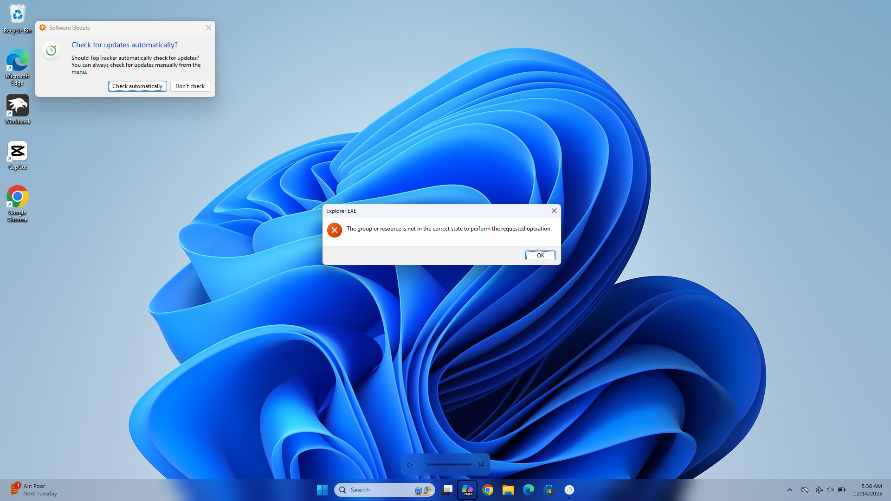Image resolution: width=891 pixels, height=501 pixels.
Task: Toggle the muted speaker icon in the system tray
Action: coord(830,490)
